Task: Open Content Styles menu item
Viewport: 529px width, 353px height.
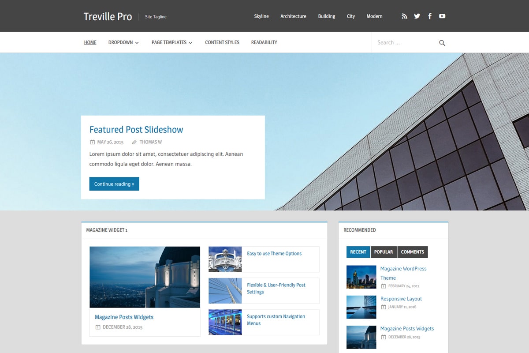Action: 222,42
